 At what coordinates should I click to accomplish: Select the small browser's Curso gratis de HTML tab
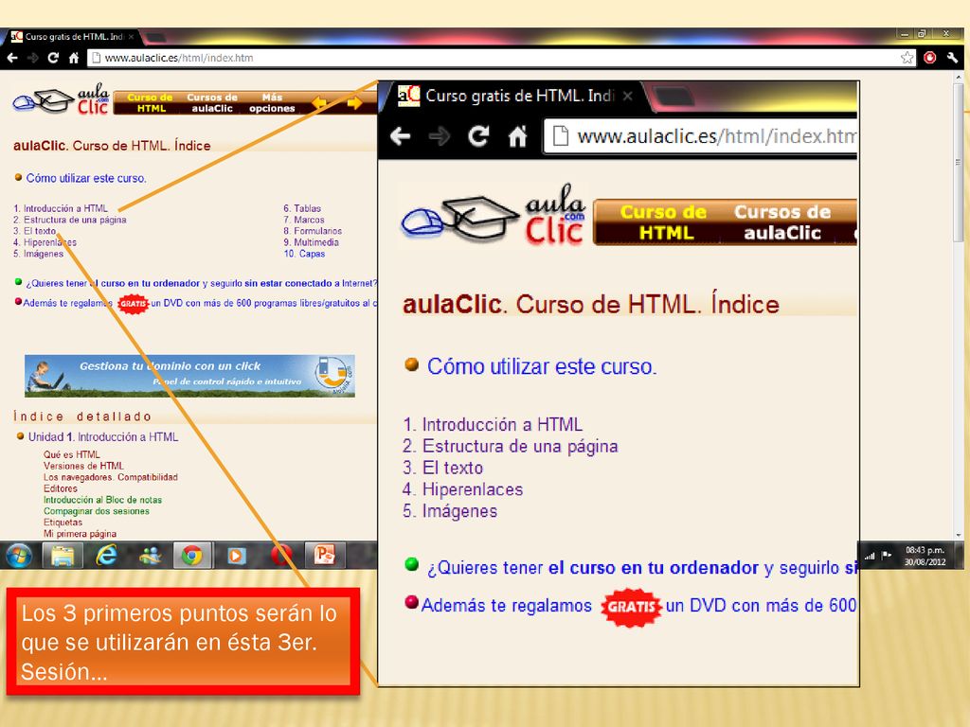click(73, 37)
